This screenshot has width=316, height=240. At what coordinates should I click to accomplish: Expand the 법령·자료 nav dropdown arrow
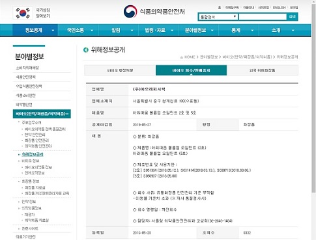tap(172, 31)
